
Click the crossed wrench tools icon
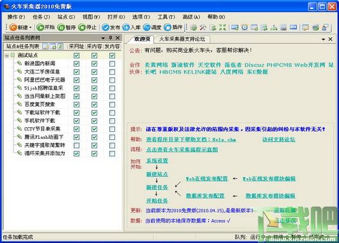pyautogui.click(x=203, y=27)
